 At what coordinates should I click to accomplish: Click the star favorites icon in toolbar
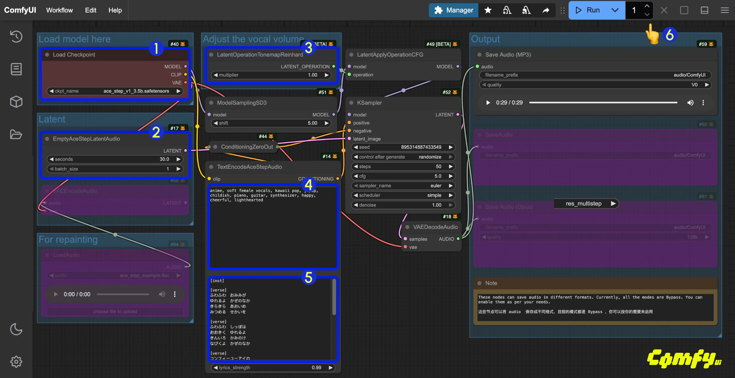tap(488, 10)
